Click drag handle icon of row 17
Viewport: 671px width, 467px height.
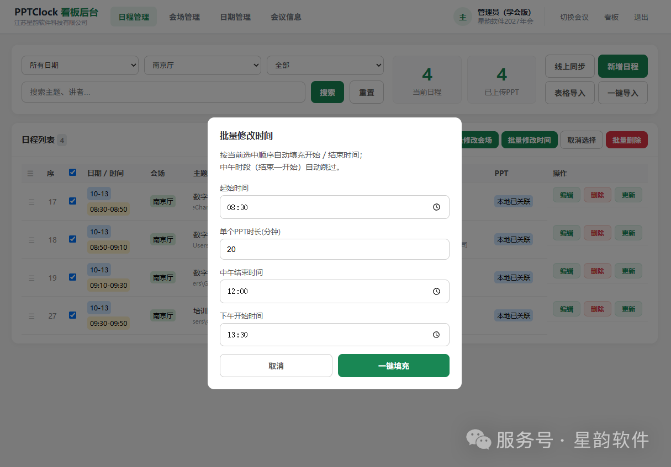[x=31, y=202]
